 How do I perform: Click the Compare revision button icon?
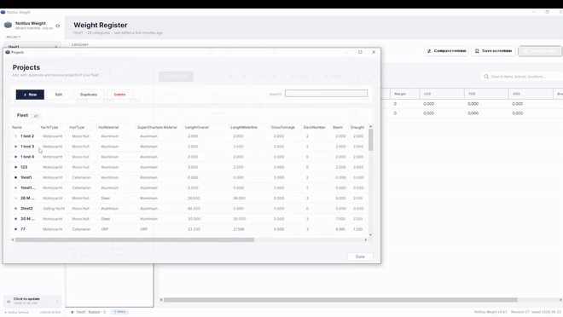coord(429,51)
